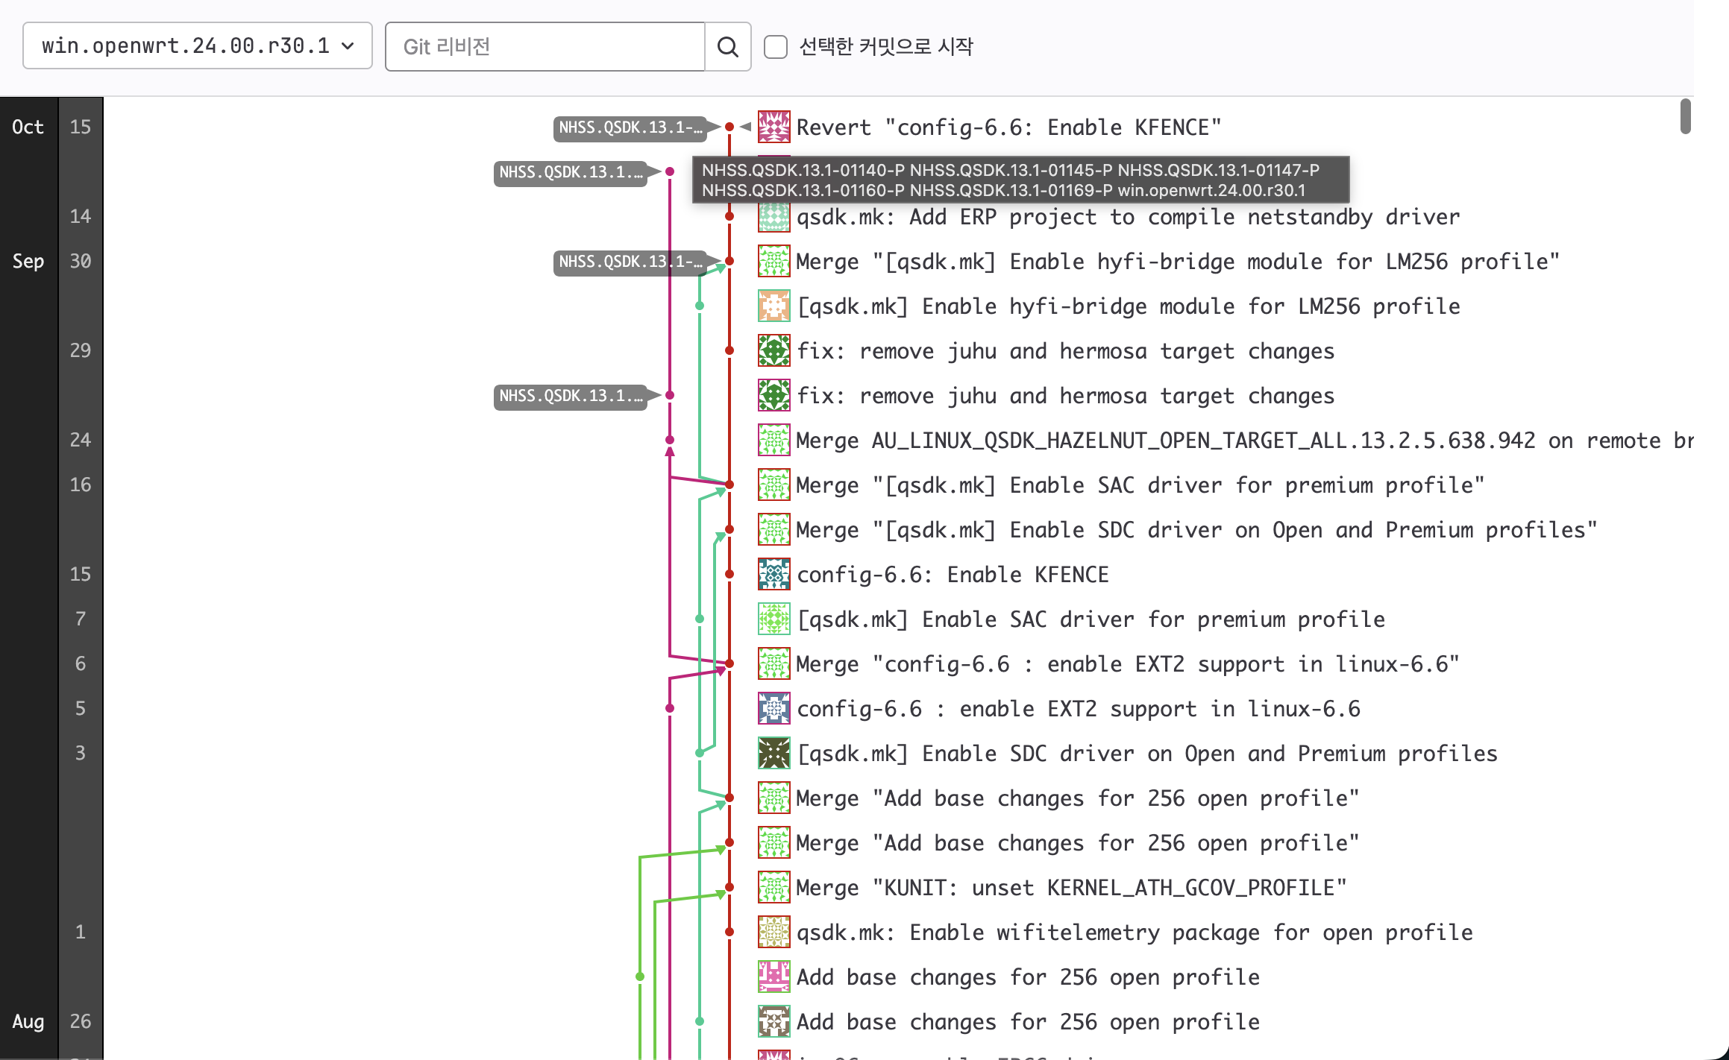
Task: Click teal avatar beside config-6.6: Enable KFENCE
Action: pos(773,575)
